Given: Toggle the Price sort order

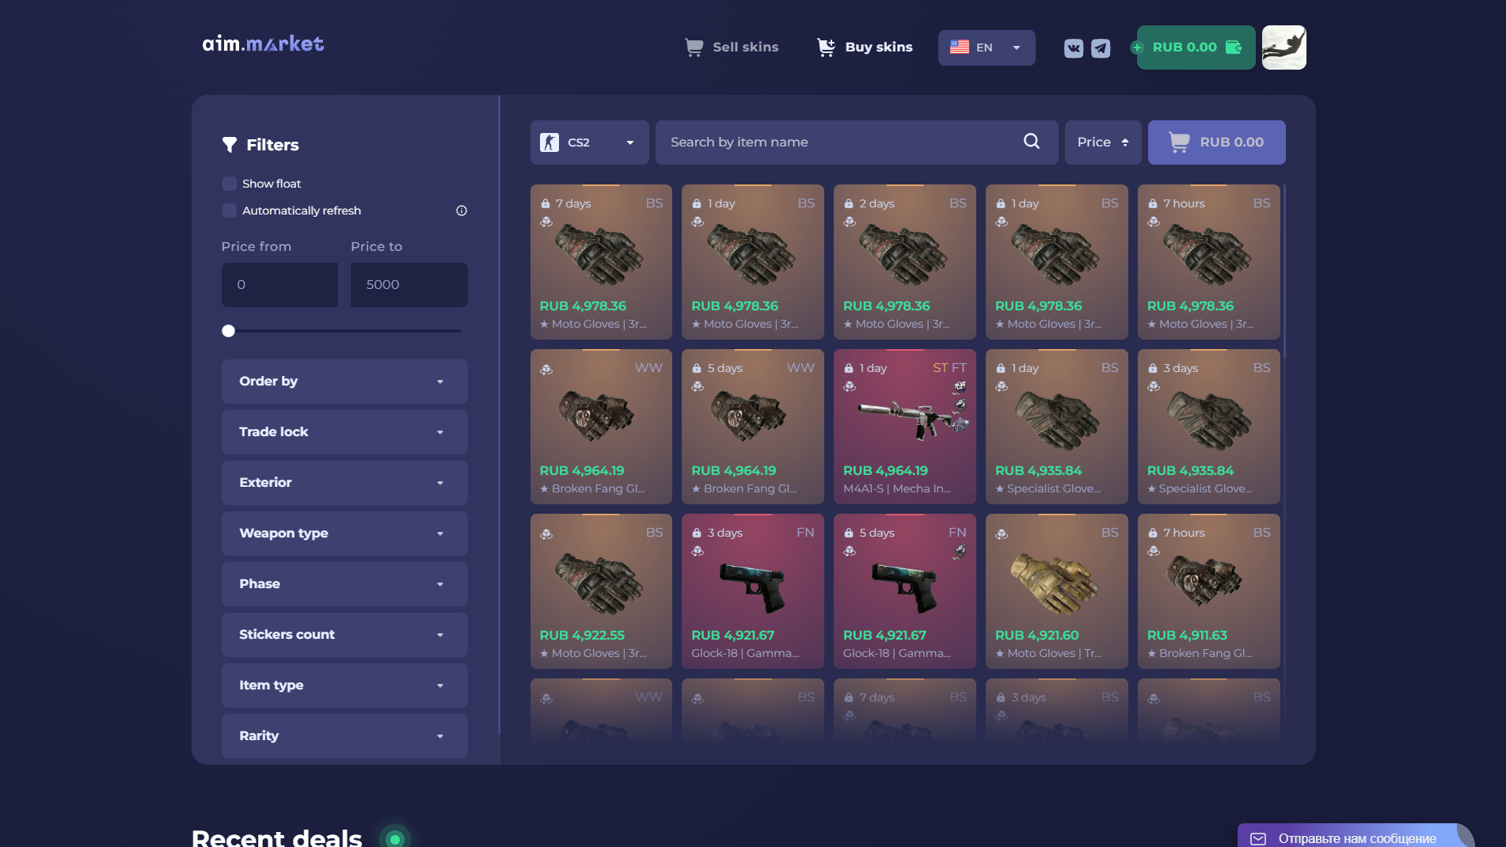Looking at the screenshot, I should pos(1103,142).
